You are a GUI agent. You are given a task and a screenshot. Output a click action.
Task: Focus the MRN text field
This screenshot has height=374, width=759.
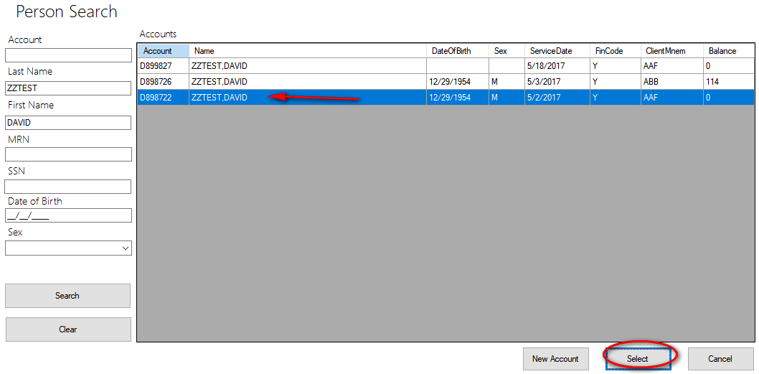(68, 154)
